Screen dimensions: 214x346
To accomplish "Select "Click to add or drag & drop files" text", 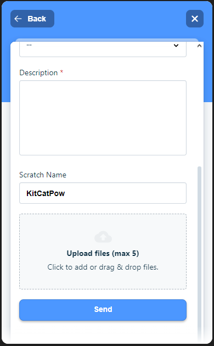I will (x=103, y=267).
